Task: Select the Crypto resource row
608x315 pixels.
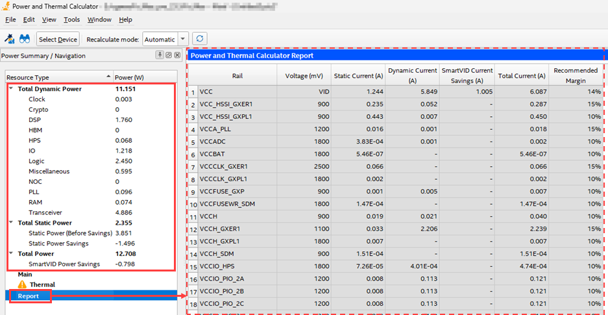Action: [x=92, y=109]
